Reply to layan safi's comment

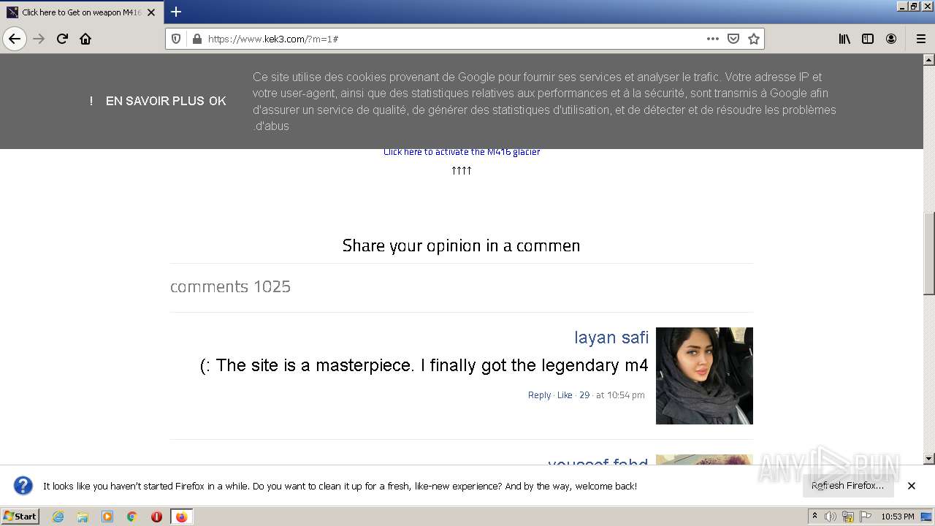[539, 395]
